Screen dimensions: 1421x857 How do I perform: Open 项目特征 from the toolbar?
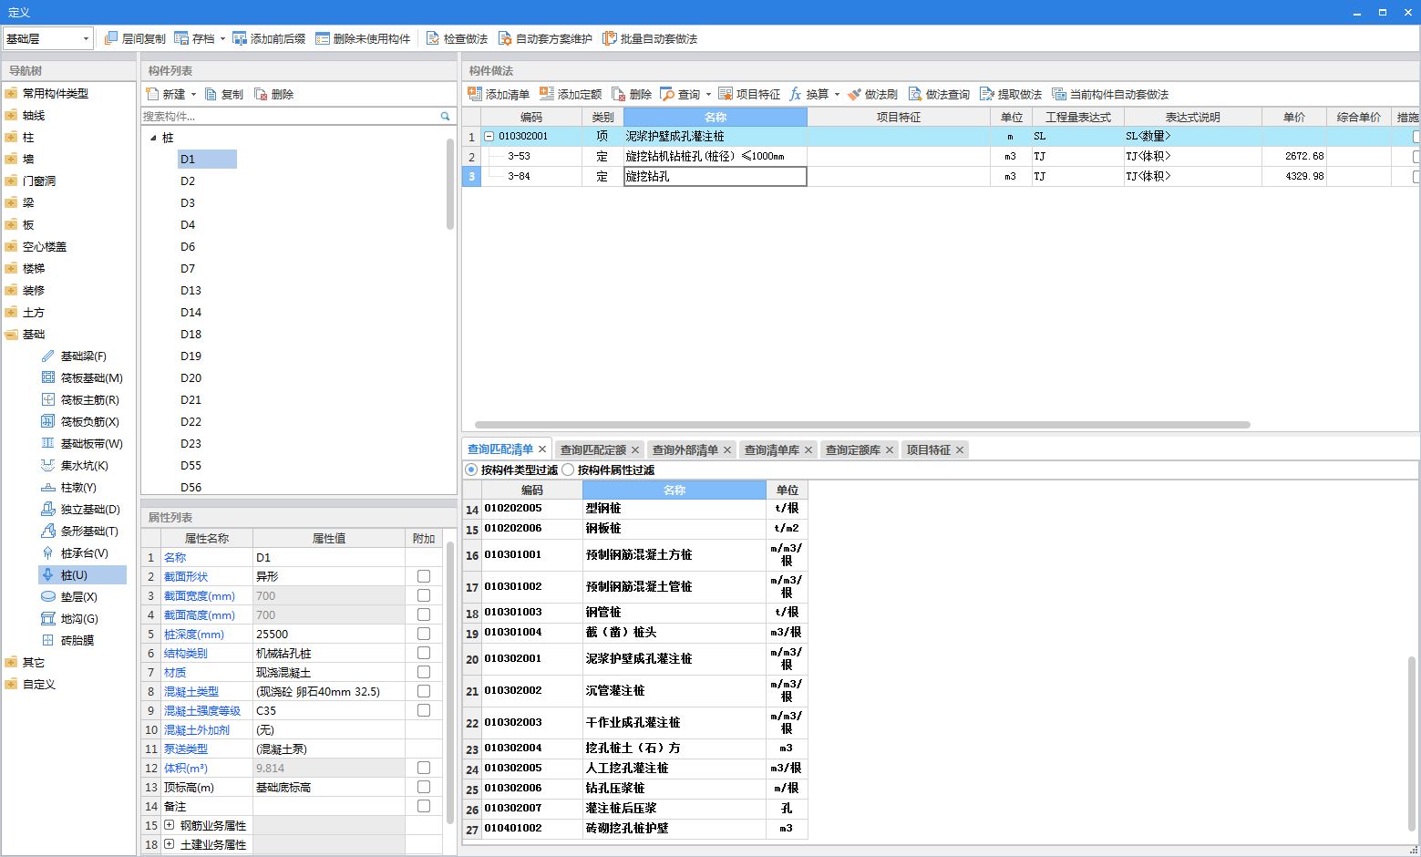749,94
